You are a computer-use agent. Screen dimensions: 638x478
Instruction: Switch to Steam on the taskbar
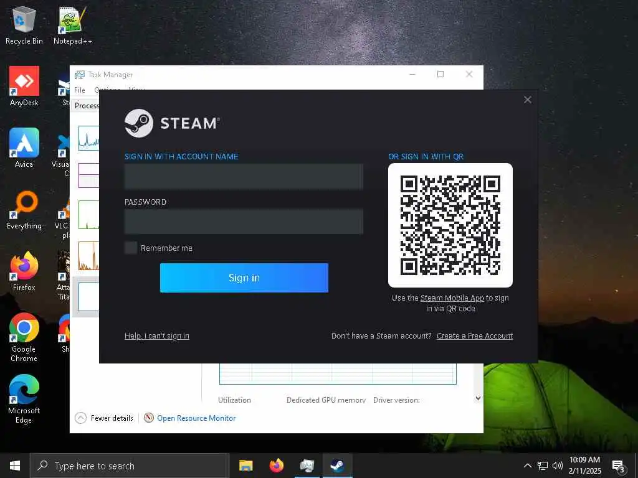point(337,466)
